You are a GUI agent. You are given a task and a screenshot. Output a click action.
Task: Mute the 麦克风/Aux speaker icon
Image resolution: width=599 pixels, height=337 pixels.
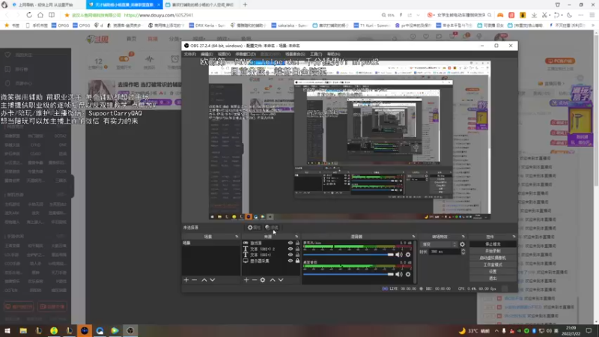[x=399, y=255]
